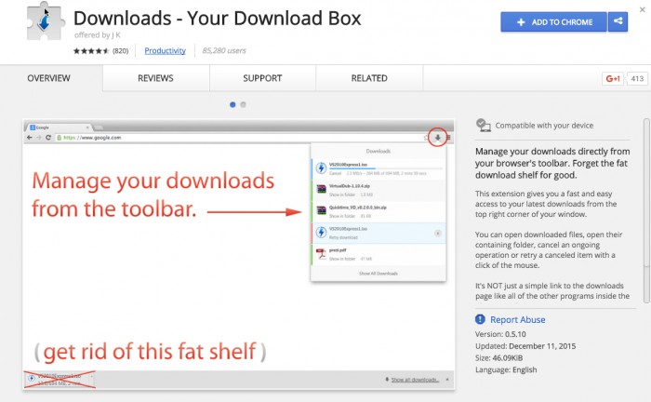The image size is (651, 402).
Task: Click the circled download toolbar icon in screenshot
Action: pos(438,138)
